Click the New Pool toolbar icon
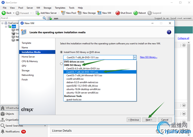Image resolution: width=193 pixels, height=137 pixels. (63, 13)
